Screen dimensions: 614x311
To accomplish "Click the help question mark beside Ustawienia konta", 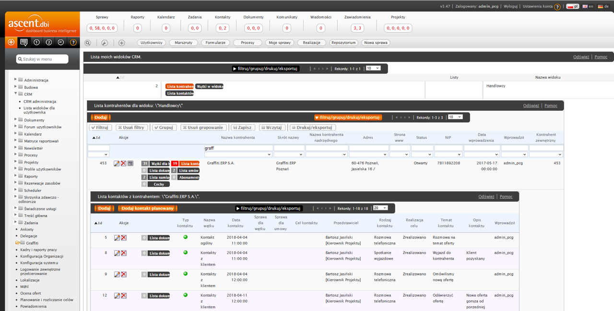I will click(557, 7).
